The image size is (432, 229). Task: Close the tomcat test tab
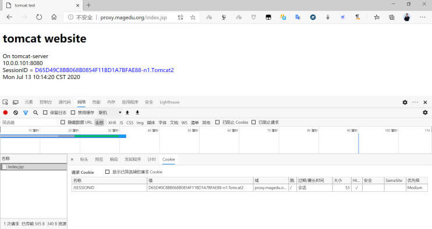tap(77, 5)
